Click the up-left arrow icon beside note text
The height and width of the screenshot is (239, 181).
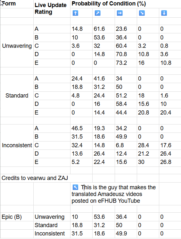click(x=75, y=187)
